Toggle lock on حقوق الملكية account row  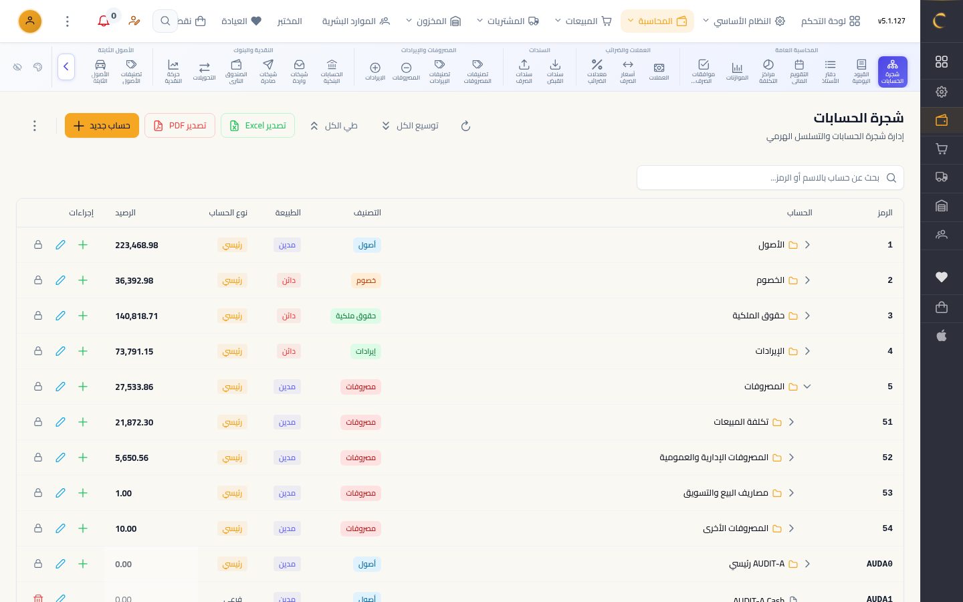[38, 316]
